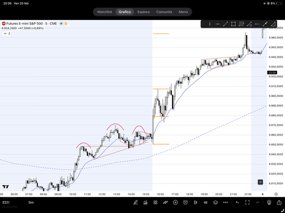Image resolution: width=285 pixels, height=213 pixels.
Task: Tap the Ven 20 feb date in the status bar
Action: click(21, 3)
